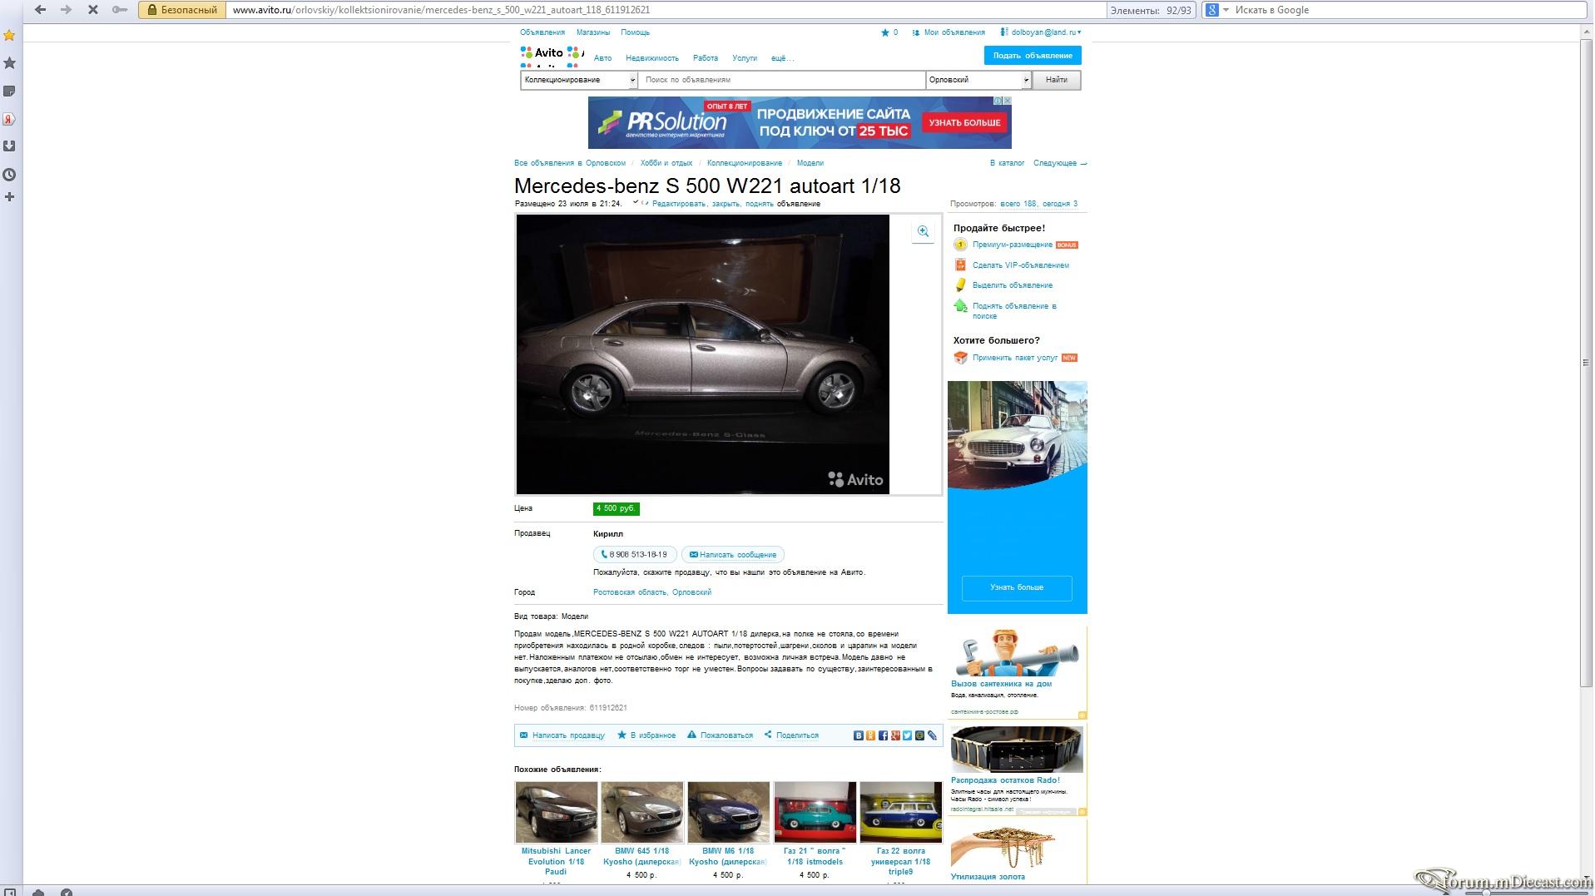Click the VIP listing orange icon
1595x896 pixels.
(x=960, y=265)
